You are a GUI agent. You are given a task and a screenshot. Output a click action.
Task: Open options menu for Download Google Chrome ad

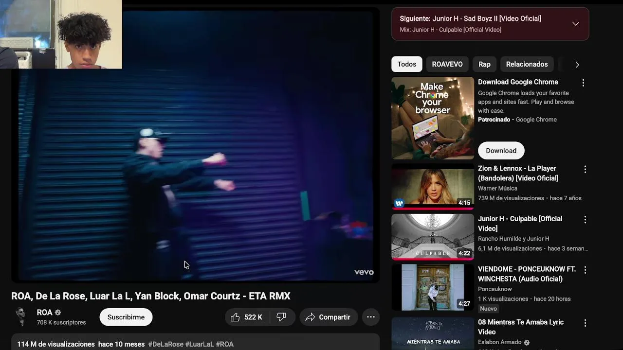[583, 83]
